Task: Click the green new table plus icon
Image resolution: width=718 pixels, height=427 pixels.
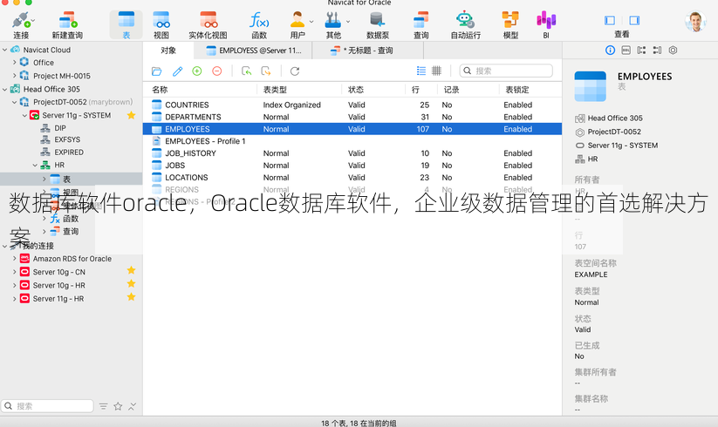Action: tap(197, 71)
